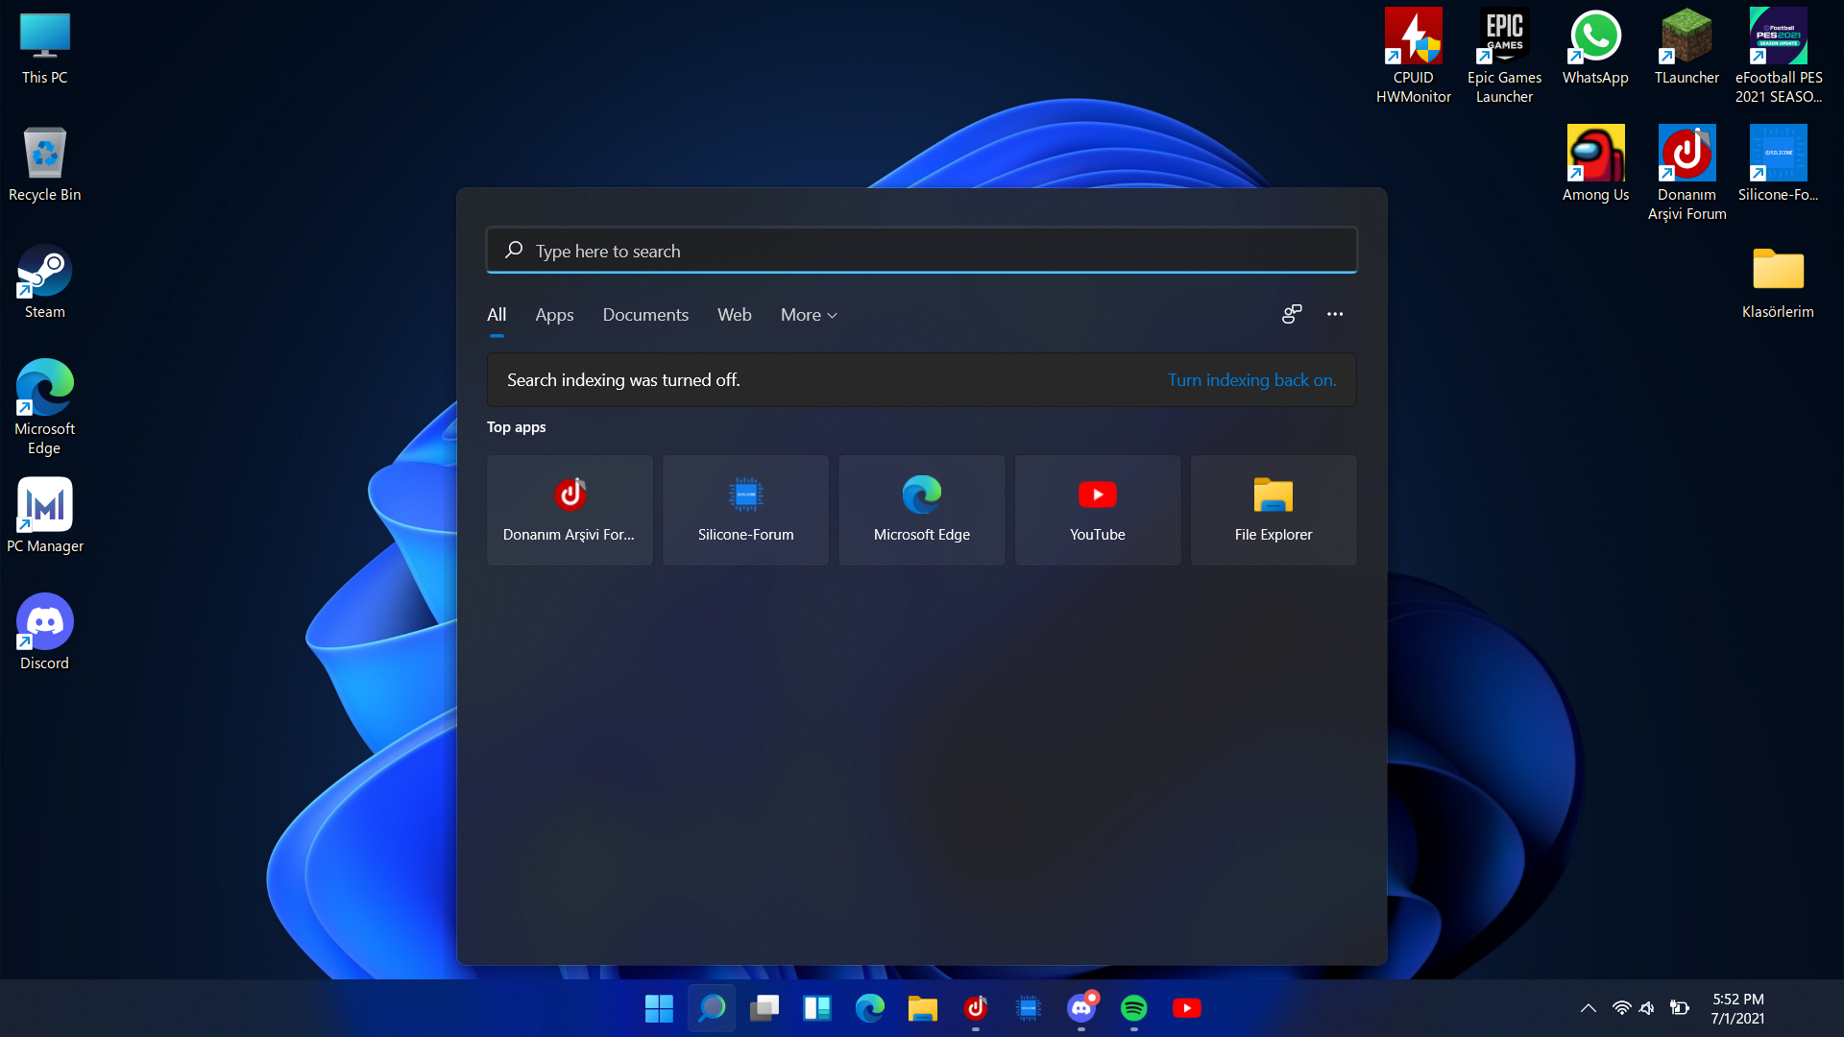Select Epic Games Launcher desktop shortcut
This screenshot has width=1844, height=1037.
tap(1504, 56)
